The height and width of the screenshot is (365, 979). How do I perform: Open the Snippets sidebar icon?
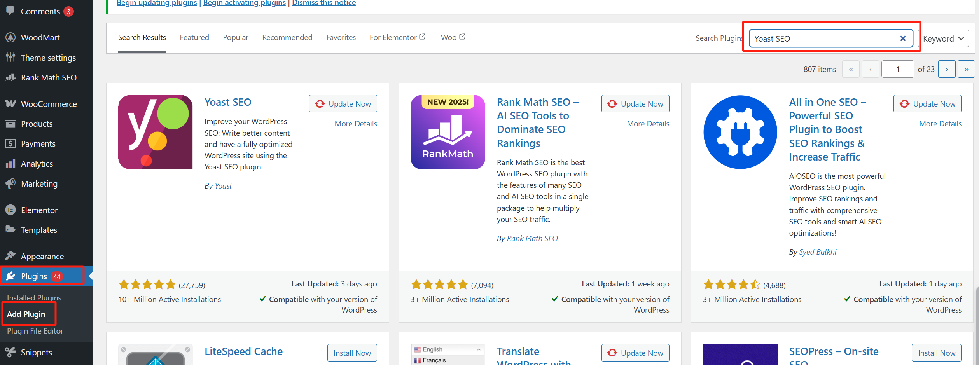pos(10,352)
